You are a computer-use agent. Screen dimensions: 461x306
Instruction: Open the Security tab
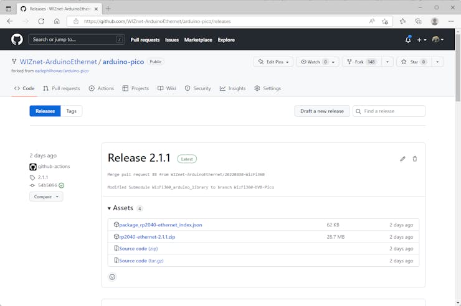pyautogui.click(x=198, y=88)
